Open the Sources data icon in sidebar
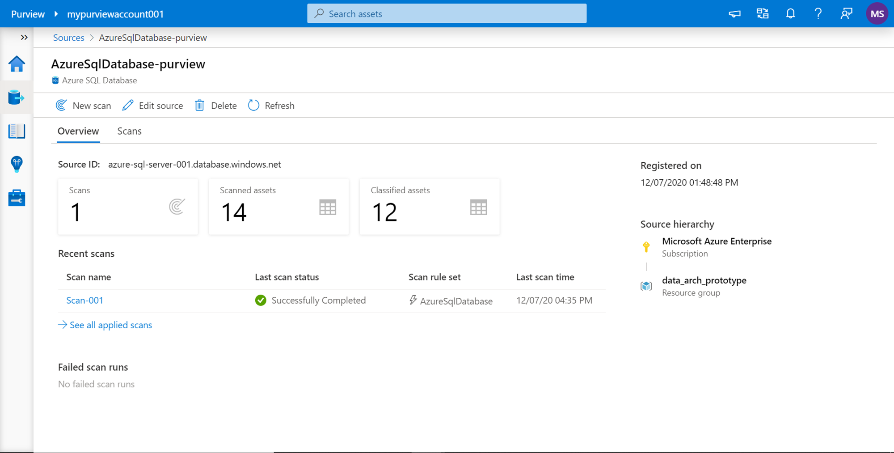Image resolution: width=894 pixels, height=453 pixels. point(17,97)
